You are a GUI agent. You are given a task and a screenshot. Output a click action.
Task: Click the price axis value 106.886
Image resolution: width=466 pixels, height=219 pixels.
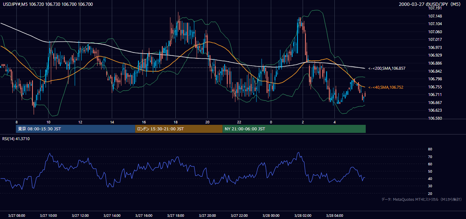click(435, 63)
